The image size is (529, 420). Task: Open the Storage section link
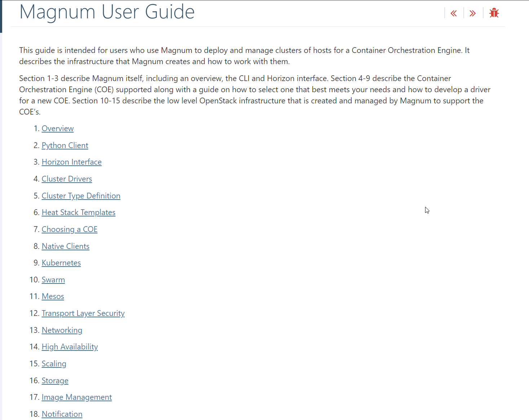pyautogui.click(x=55, y=381)
